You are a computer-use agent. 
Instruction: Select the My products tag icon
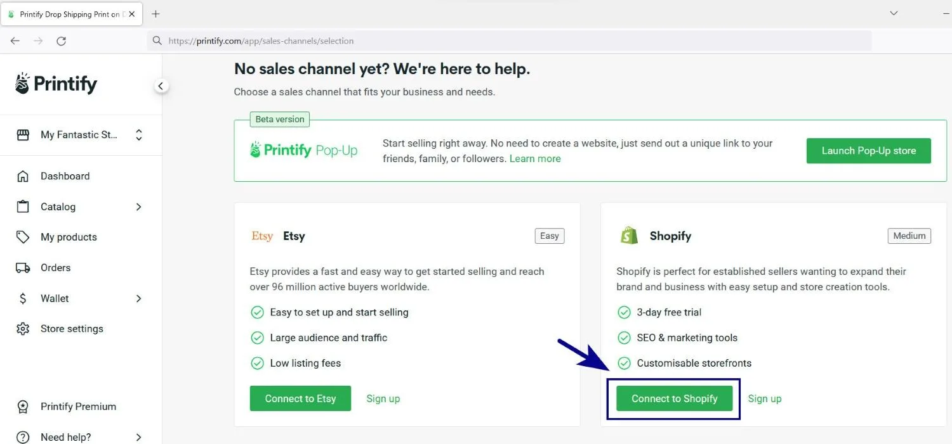pos(23,237)
